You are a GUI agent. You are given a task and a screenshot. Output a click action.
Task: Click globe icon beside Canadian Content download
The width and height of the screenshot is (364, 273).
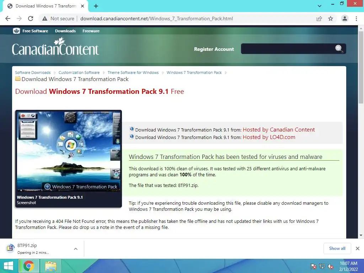tap(132, 129)
